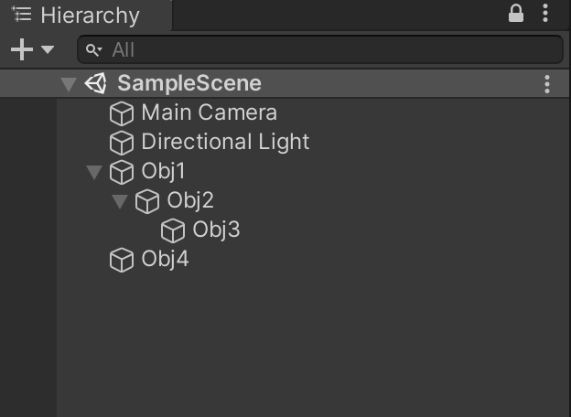Click the plus button to create object
This screenshot has width=571, height=417.
pos(22,49)
